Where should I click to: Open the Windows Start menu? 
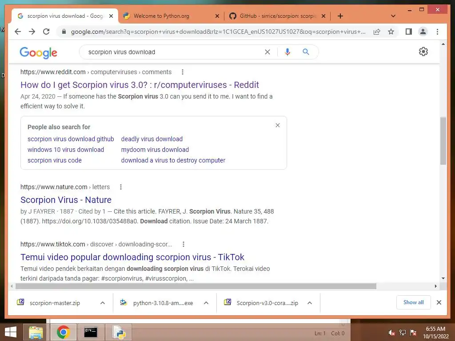click(11, 332)
